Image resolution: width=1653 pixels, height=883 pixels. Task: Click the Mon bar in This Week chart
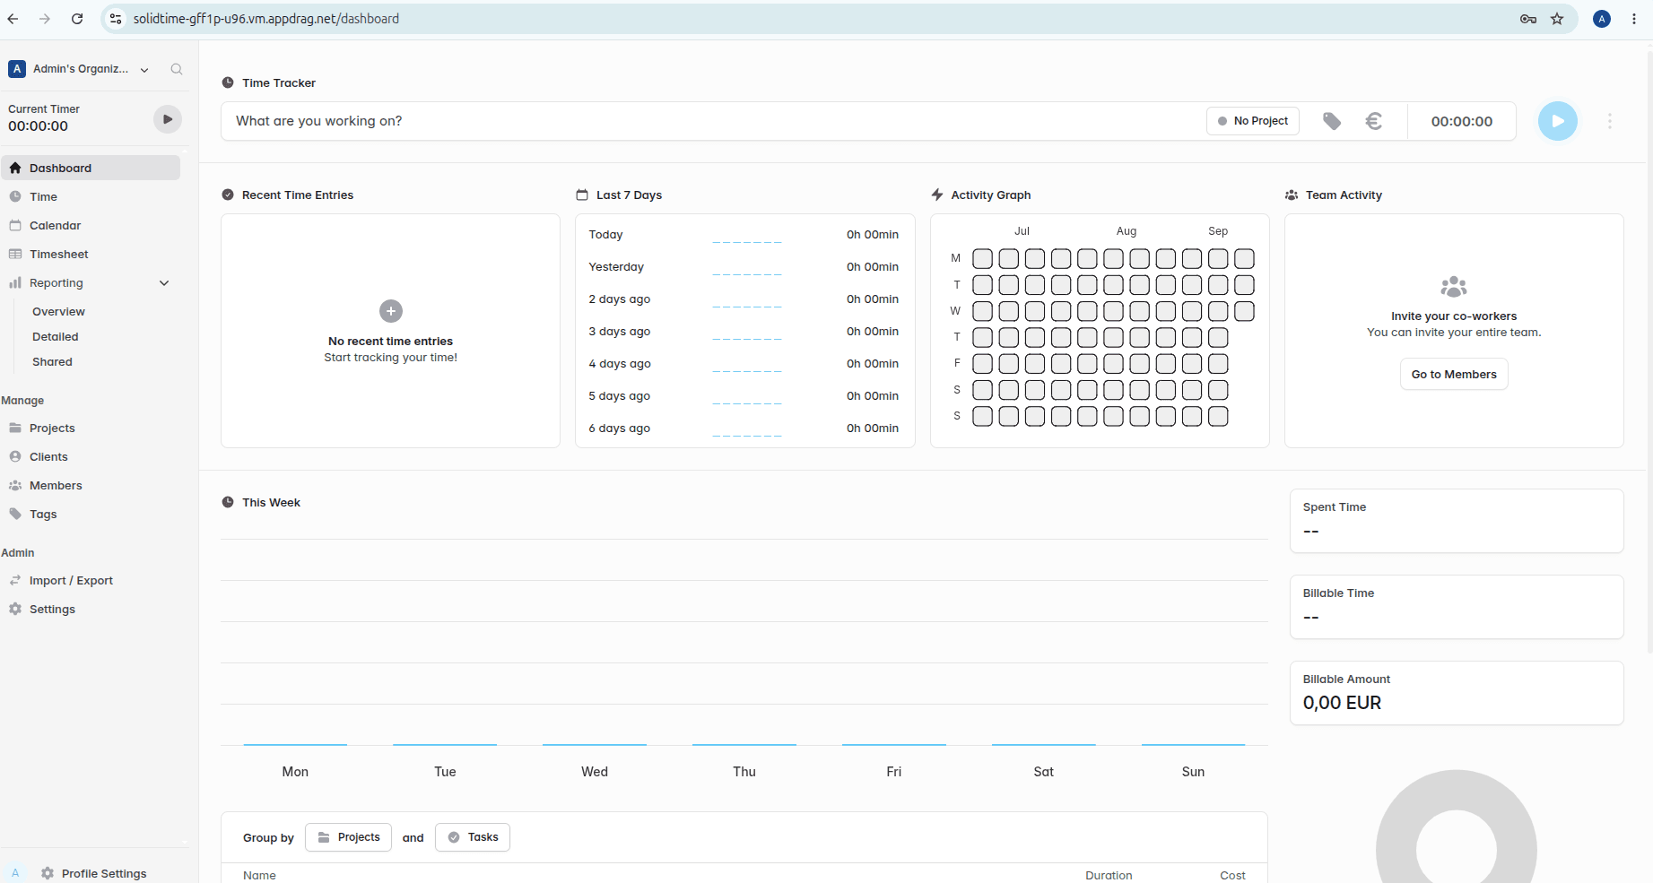pyautogui.click(x=295, y=744)
